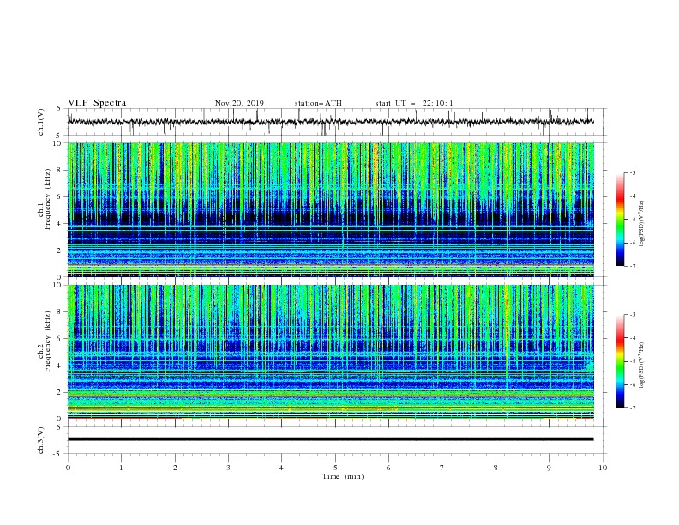Click the "station=ATH" label
Screen dimensions: 679x525
(318, 103)
